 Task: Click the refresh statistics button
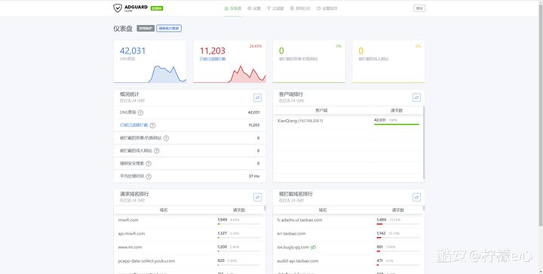[x=169, y=29]
